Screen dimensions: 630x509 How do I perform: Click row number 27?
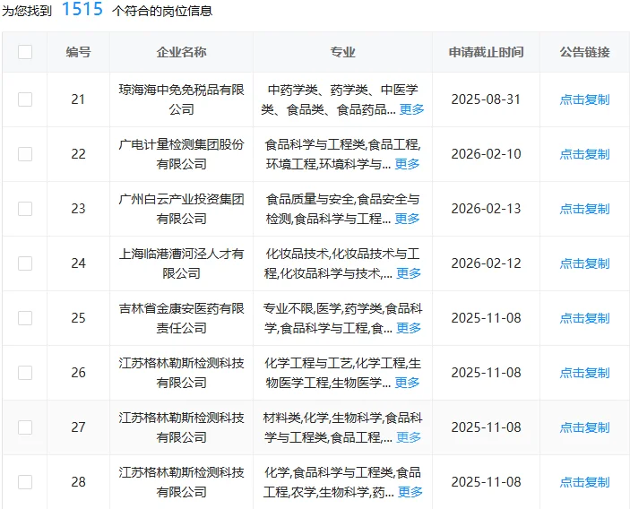(78, 427)
